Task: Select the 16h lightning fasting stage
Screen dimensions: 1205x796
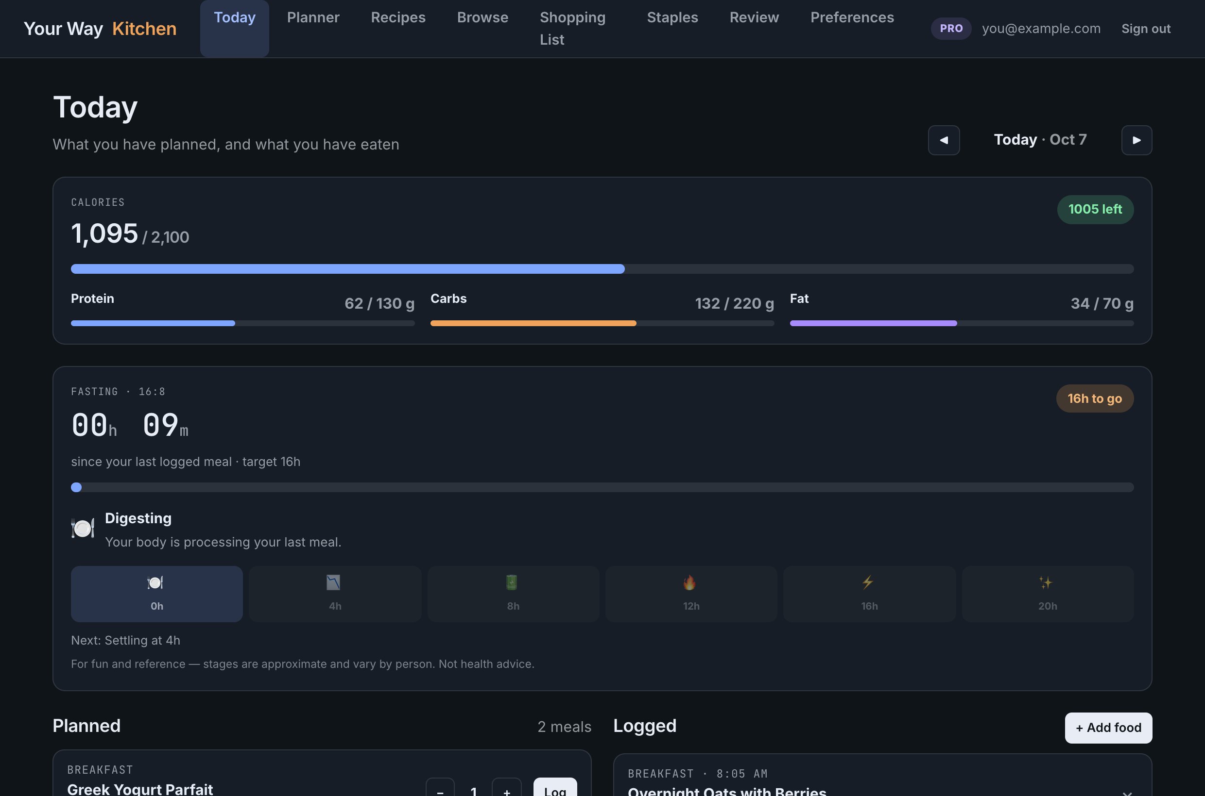Action: click(869, 594)
